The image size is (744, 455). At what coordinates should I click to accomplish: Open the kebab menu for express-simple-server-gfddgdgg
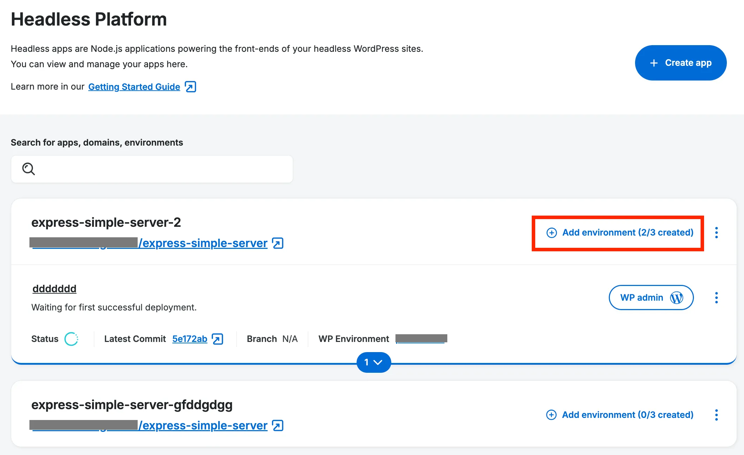coord(717,414)
